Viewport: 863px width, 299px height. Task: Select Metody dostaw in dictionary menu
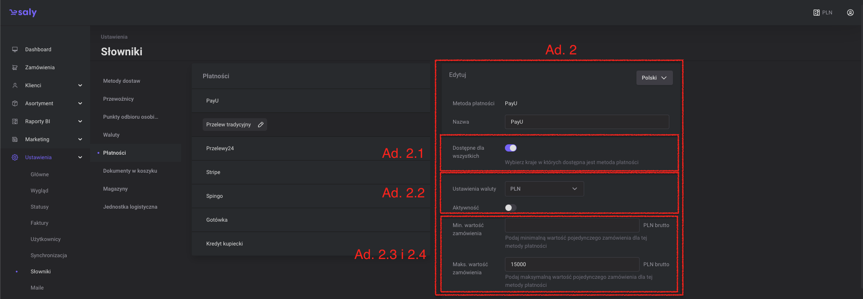122,81
